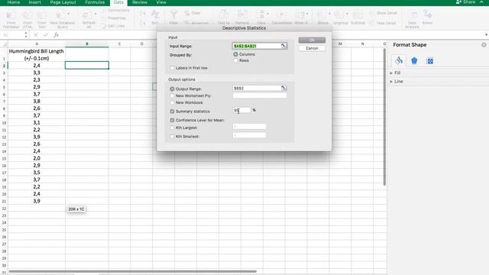Open the What-If dropdown arrow
489x275 pixels.
pyautogui.click(x=307, y=14)
